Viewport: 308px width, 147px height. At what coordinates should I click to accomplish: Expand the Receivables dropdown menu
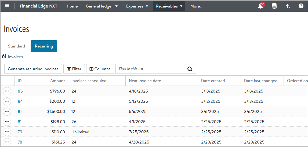[x=169, y=6]
